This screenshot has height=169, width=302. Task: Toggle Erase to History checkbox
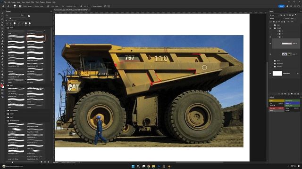coord(92,6)
